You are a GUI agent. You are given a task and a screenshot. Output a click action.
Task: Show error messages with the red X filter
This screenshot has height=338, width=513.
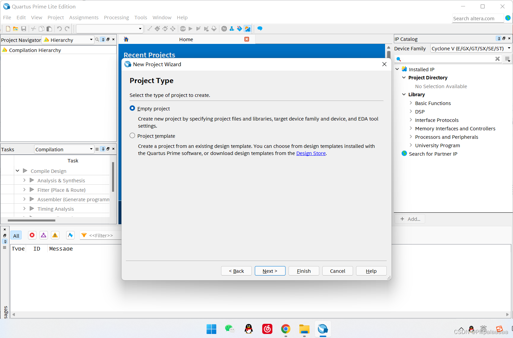pyautogui.click(x=32, y=235)
